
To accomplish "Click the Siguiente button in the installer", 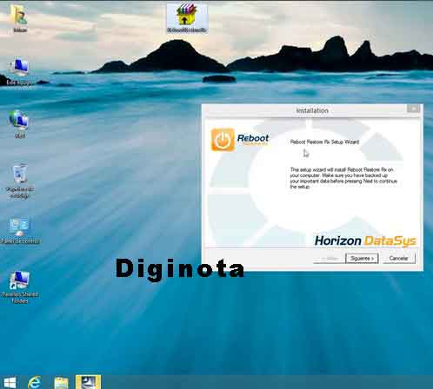I will click(362, 258).
